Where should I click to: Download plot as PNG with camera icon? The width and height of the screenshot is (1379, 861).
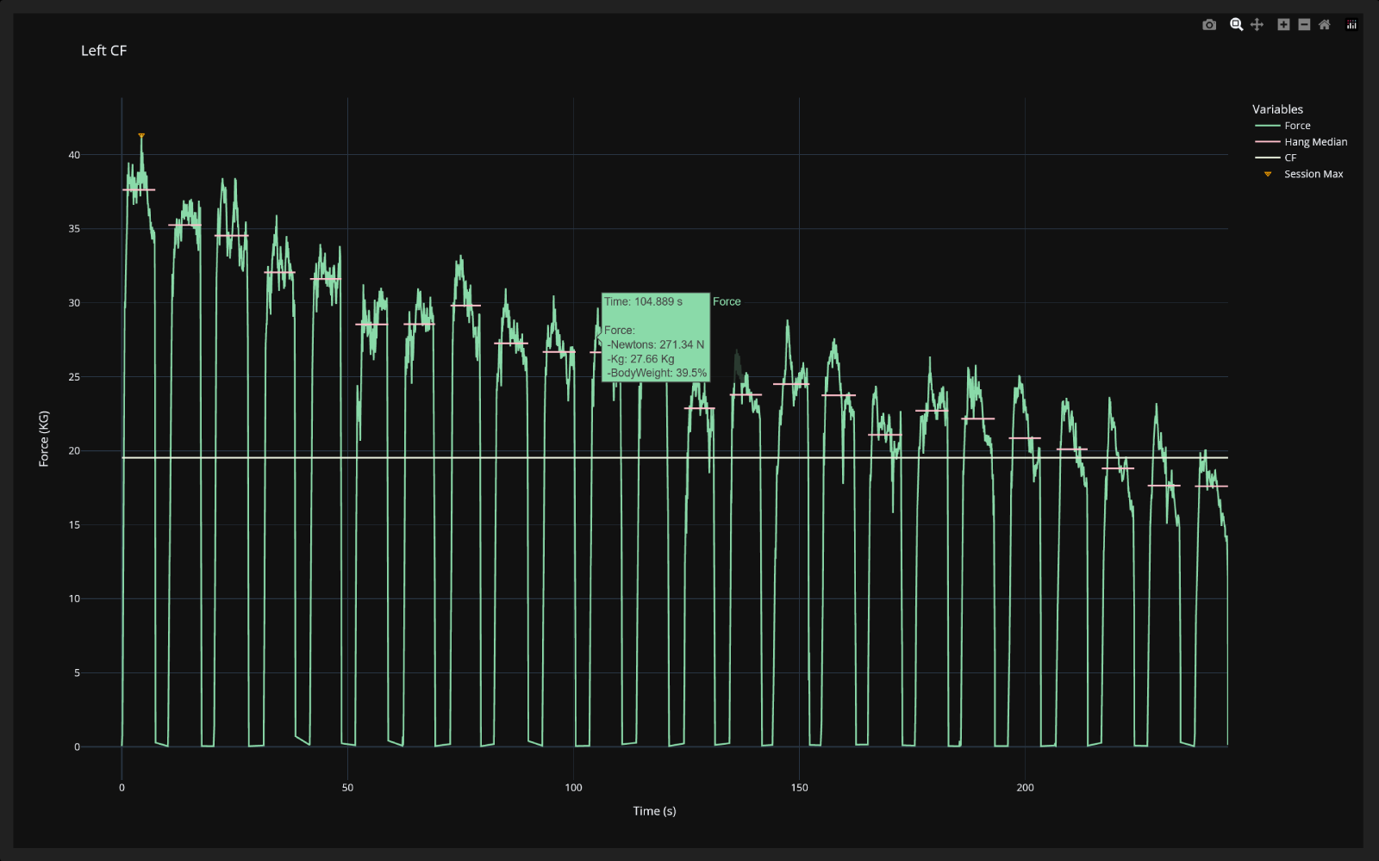point(1209,25)
